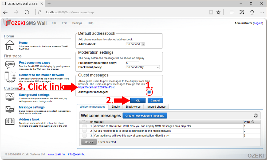Open the web note pen icon
Image resolution: width=267 pixels, height=160 pixels.
(242, 12)
